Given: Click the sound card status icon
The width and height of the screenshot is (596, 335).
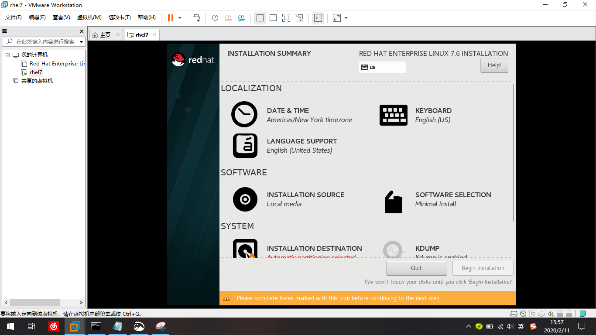Looking at the screenshot, I should pos(551,314).
